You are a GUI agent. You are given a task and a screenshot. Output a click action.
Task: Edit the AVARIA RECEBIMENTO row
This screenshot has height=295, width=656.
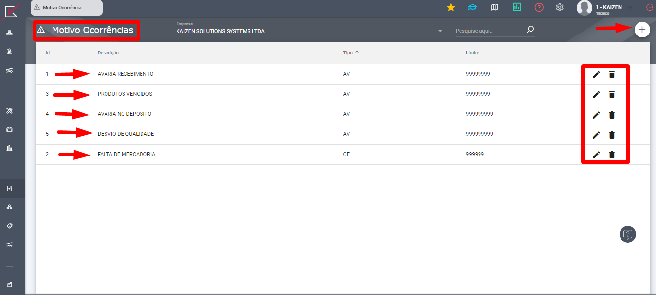[x=596, y=74]
